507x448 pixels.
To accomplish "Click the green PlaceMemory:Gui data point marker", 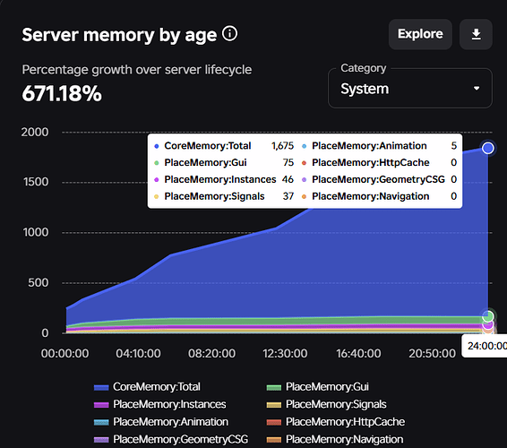I will pyautogui.click(x=488, y=316).
